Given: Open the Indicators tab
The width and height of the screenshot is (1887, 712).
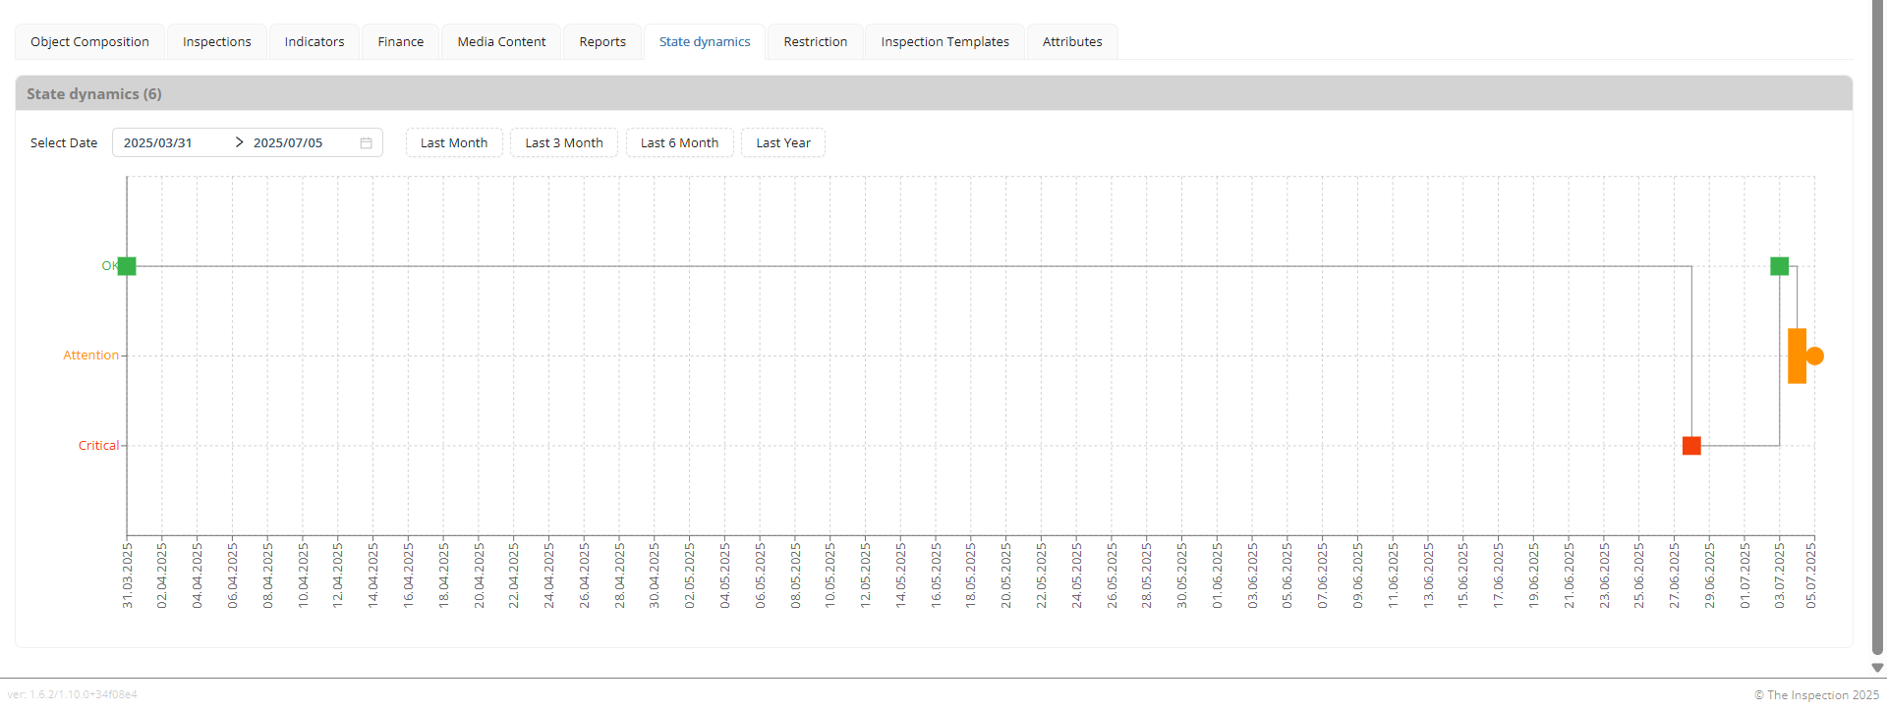Looking at the screenshot, I should click(x=314, y=42).
